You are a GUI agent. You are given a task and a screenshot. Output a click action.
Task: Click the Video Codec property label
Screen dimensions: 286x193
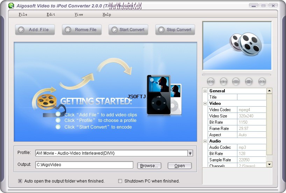[x=220, y=110]
